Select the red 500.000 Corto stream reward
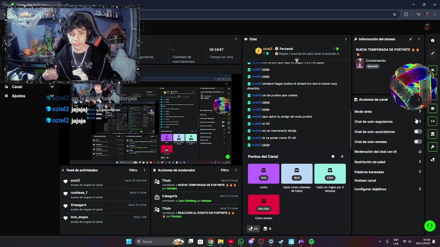Viewport: 440px width, 247px height. pos(264,204)
